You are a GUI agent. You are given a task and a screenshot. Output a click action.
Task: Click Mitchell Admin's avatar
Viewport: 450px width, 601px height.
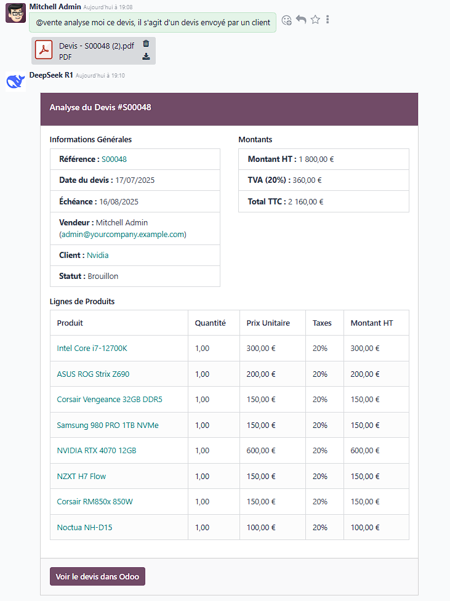(15, 13)
